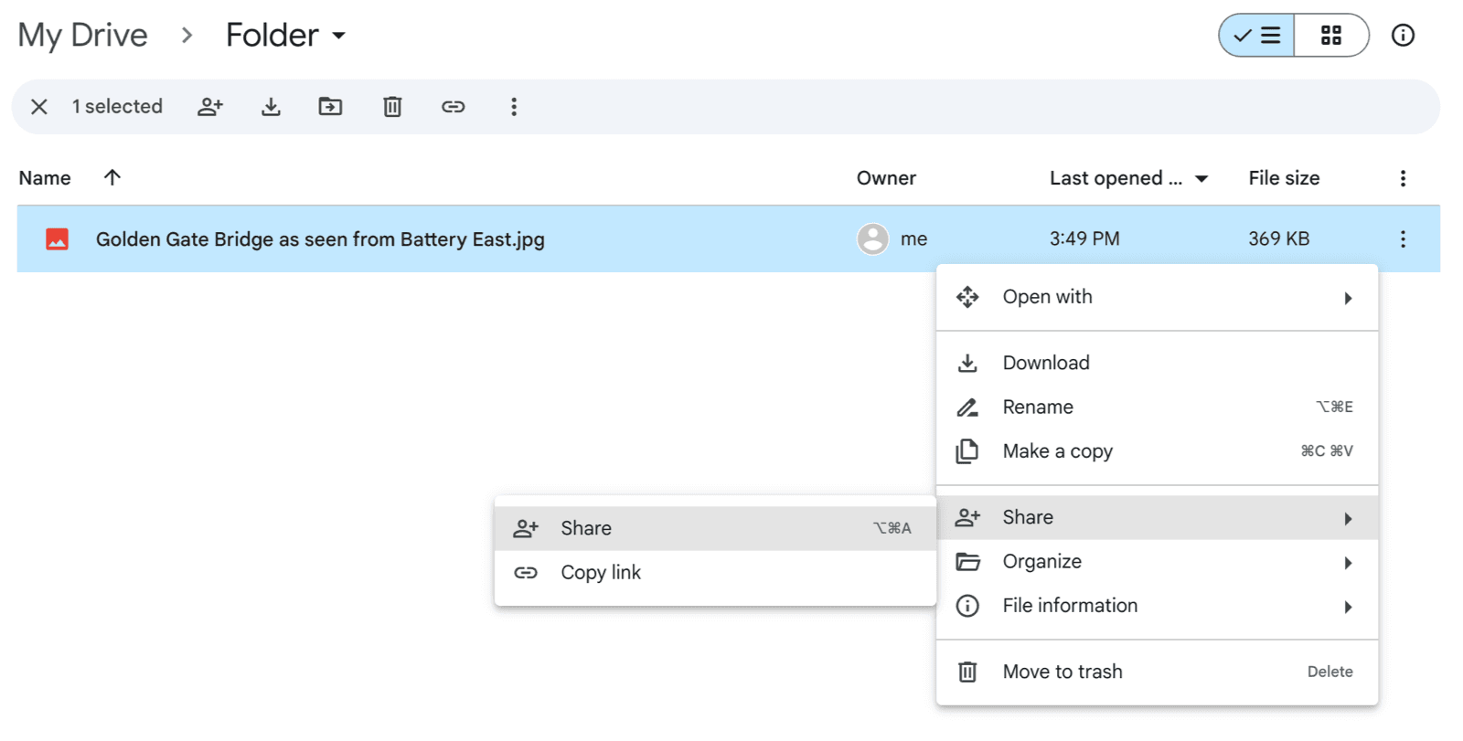Reverse the sort direction arrow by Name
1463x741 pixels.
coord(112,177)
